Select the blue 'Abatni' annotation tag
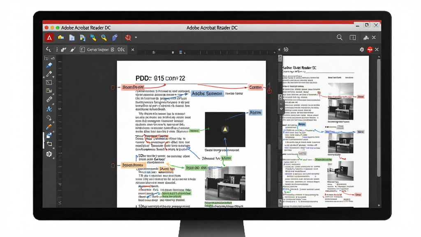This screenshot has width=421, height=237. pos(255,113)
